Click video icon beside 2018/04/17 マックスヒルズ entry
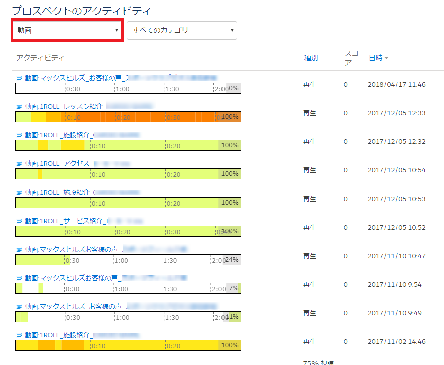 19,78
